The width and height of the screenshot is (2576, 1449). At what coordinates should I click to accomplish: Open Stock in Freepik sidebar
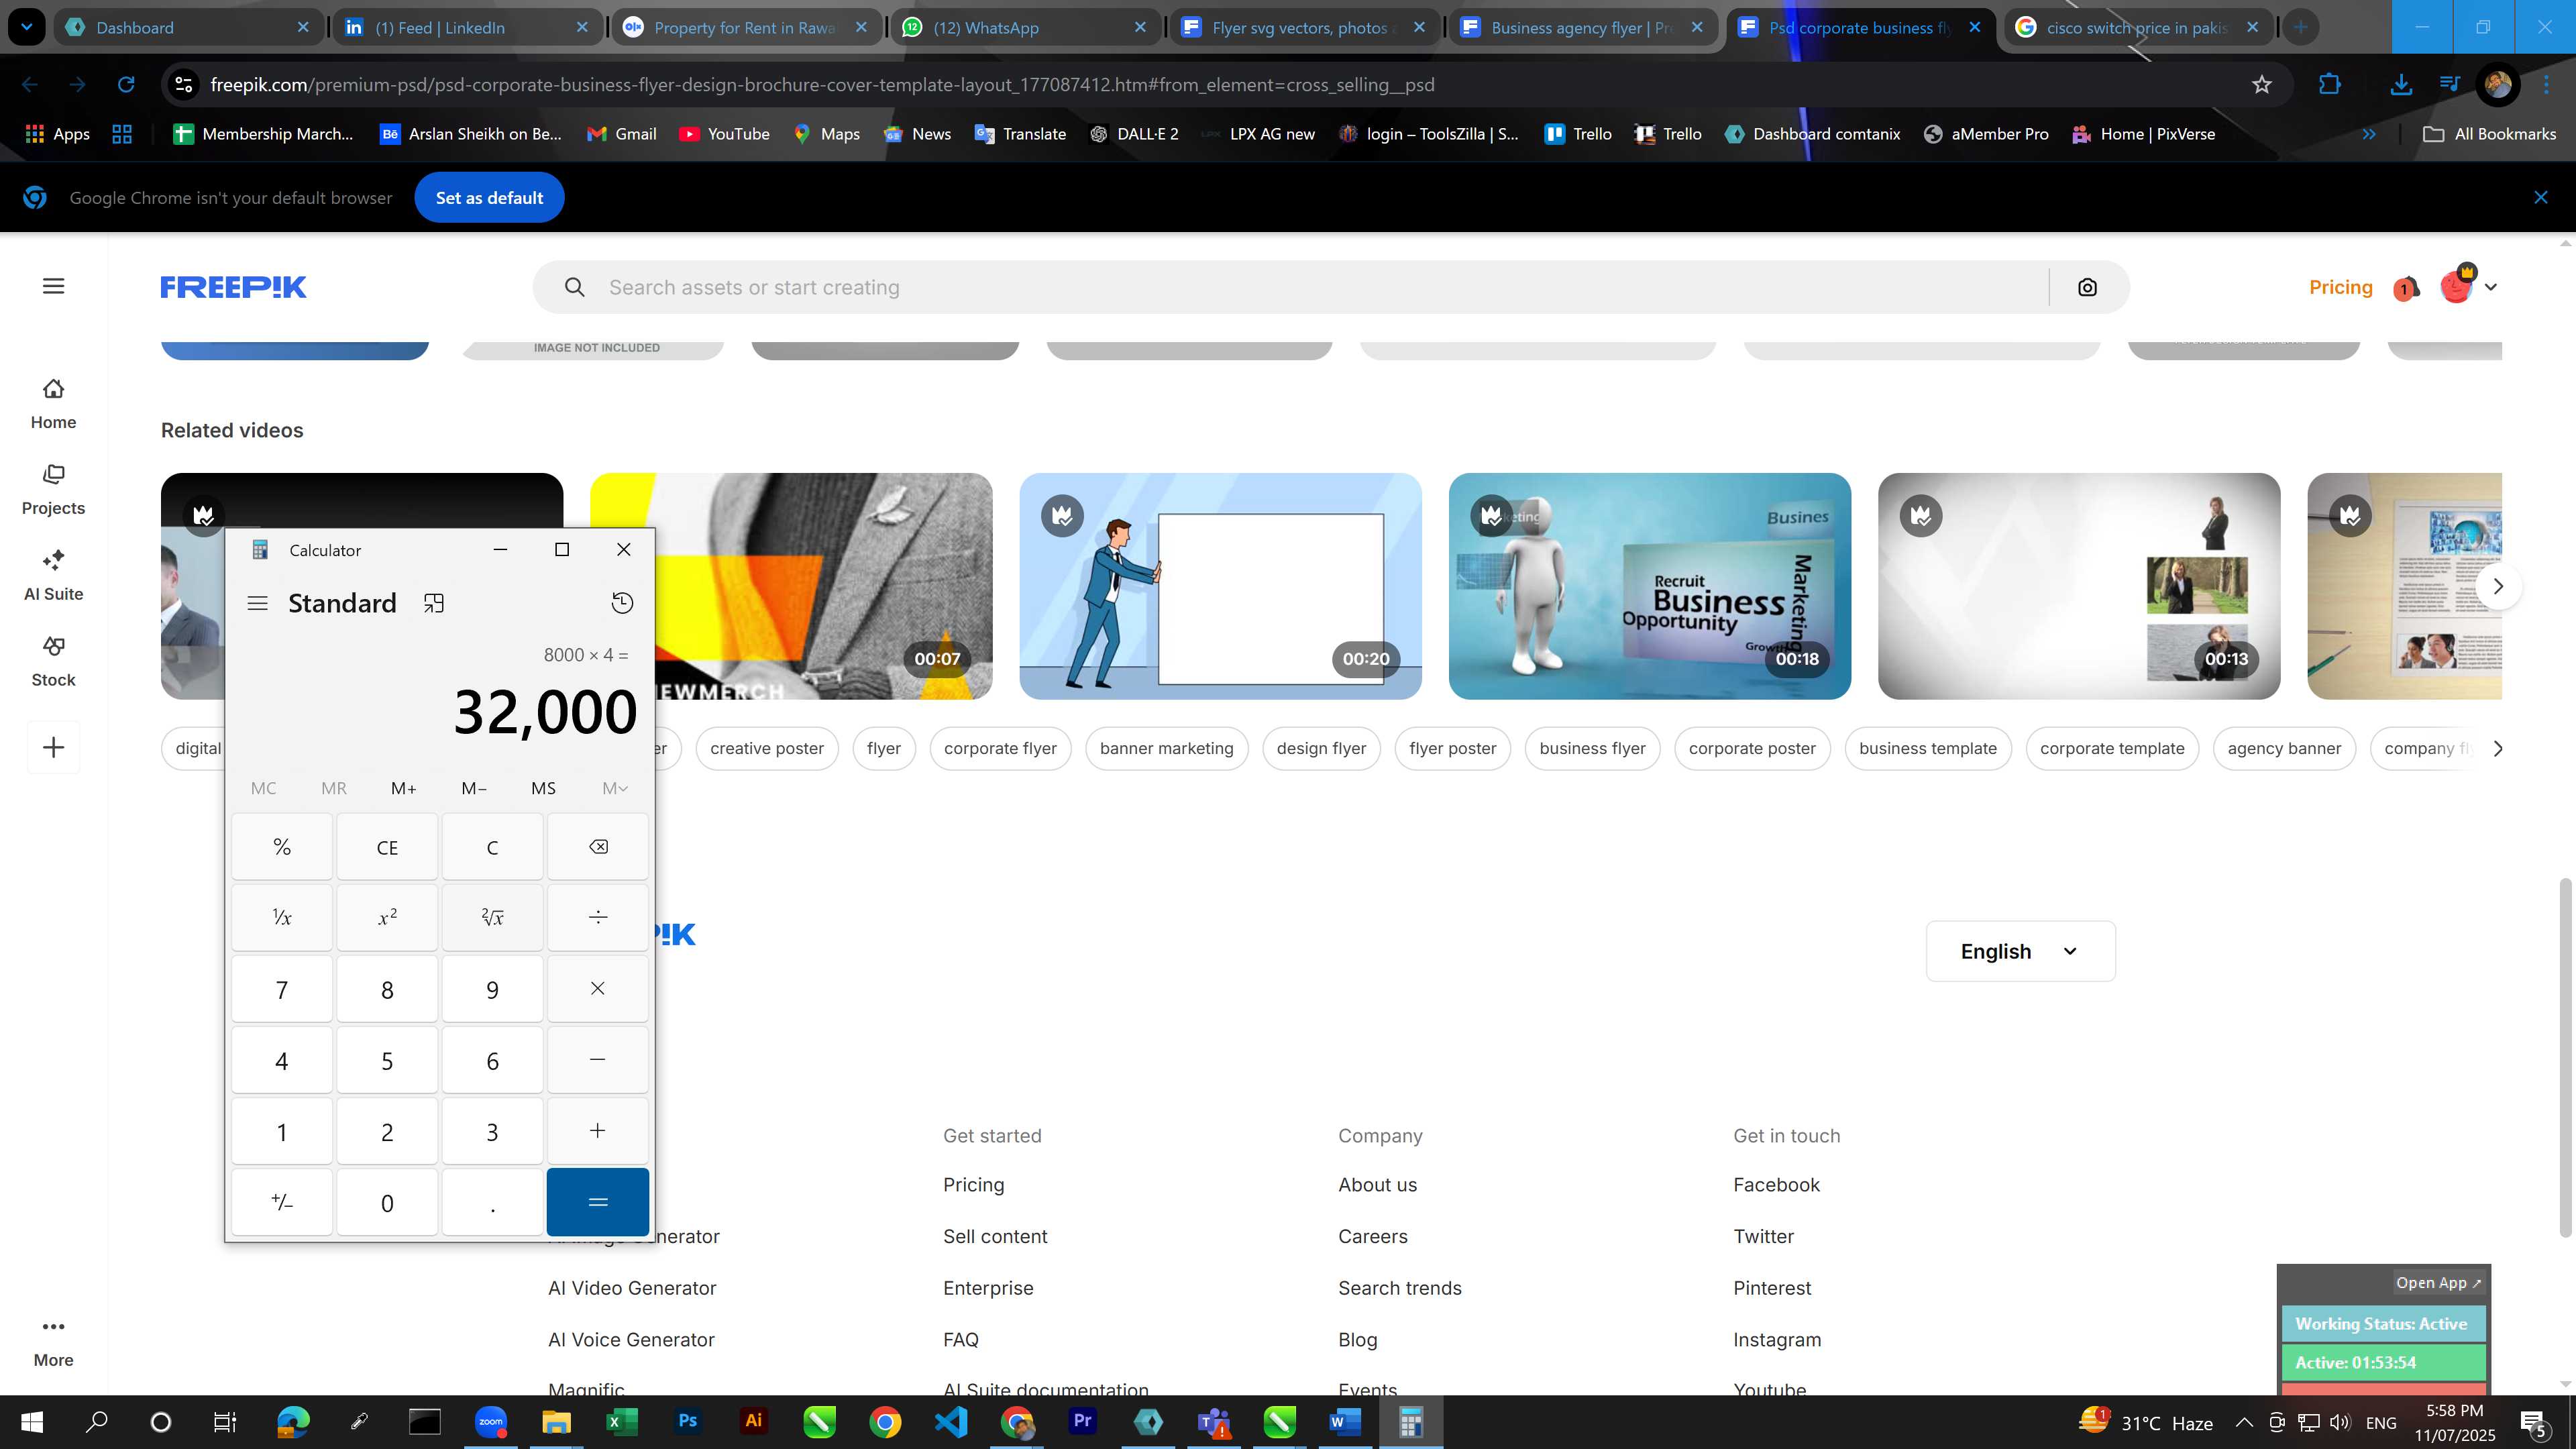point(54,662)
